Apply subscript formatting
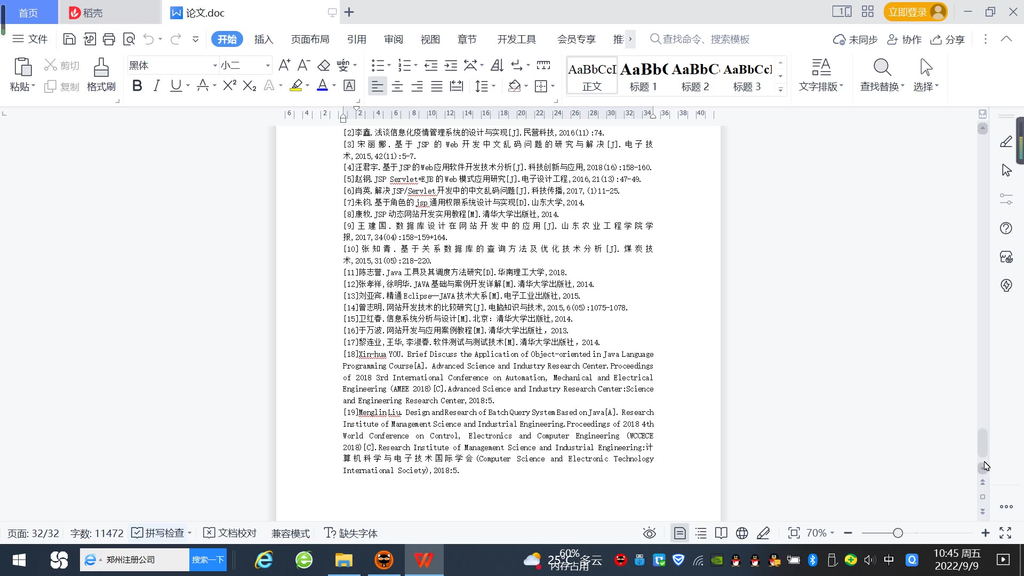This screenshot has height=576, width=1024. click(x=250, y=85)
